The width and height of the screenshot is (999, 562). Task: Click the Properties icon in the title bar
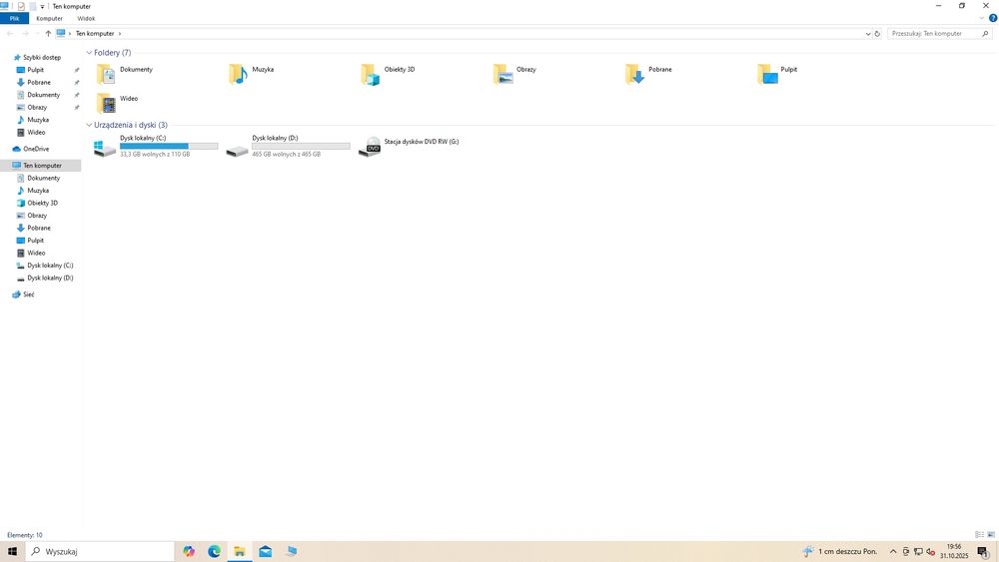(x=21, y=6)
